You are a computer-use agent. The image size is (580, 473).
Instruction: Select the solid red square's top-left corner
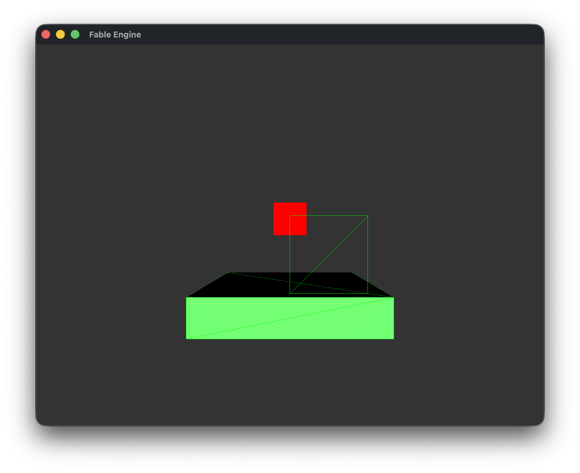pyautogui.click(x=274, y=203)
